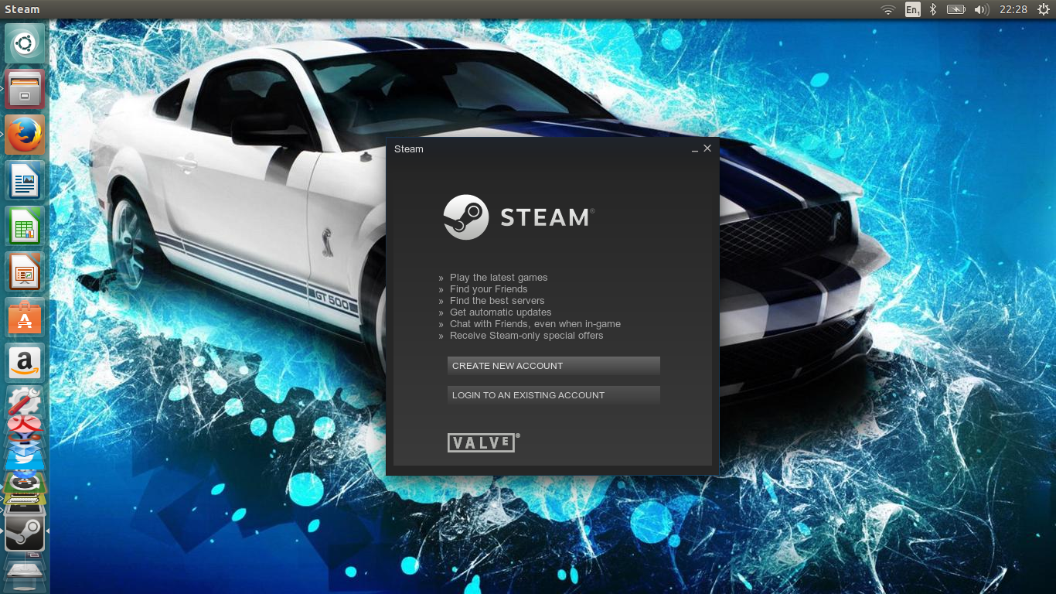Image resolution: width=1056 pixels, height=594 pixels.
Task: Click the 22:28 clock in the panel
Action: (1013, 9)
